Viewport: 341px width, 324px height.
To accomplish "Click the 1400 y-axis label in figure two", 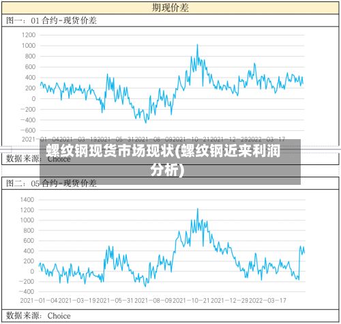I will pos(27,200).
